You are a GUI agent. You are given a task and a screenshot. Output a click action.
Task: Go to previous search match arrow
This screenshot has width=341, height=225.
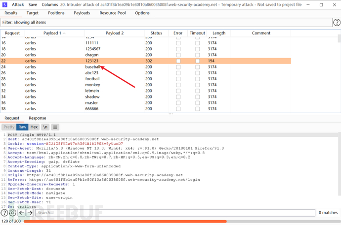pos(22,213)
